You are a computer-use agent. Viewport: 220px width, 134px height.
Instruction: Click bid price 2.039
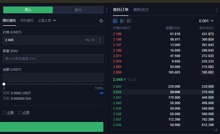click(117, 108)
